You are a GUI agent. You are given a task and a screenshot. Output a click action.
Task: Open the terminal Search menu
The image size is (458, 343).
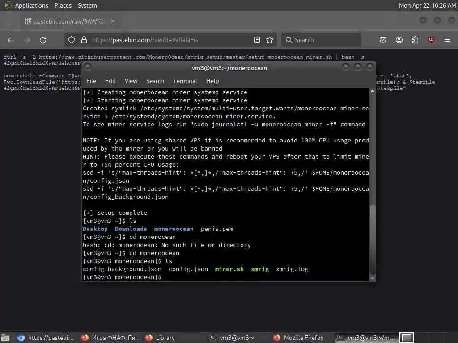(155, 81)
